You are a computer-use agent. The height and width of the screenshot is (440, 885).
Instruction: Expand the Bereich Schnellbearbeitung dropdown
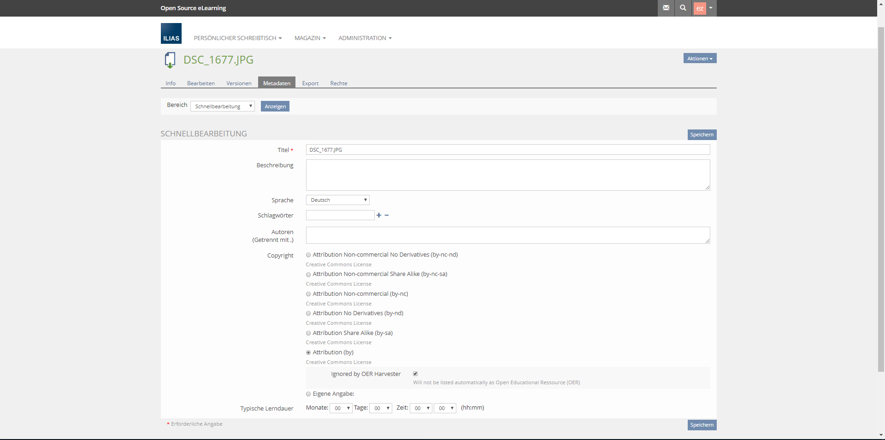[222, 106]
